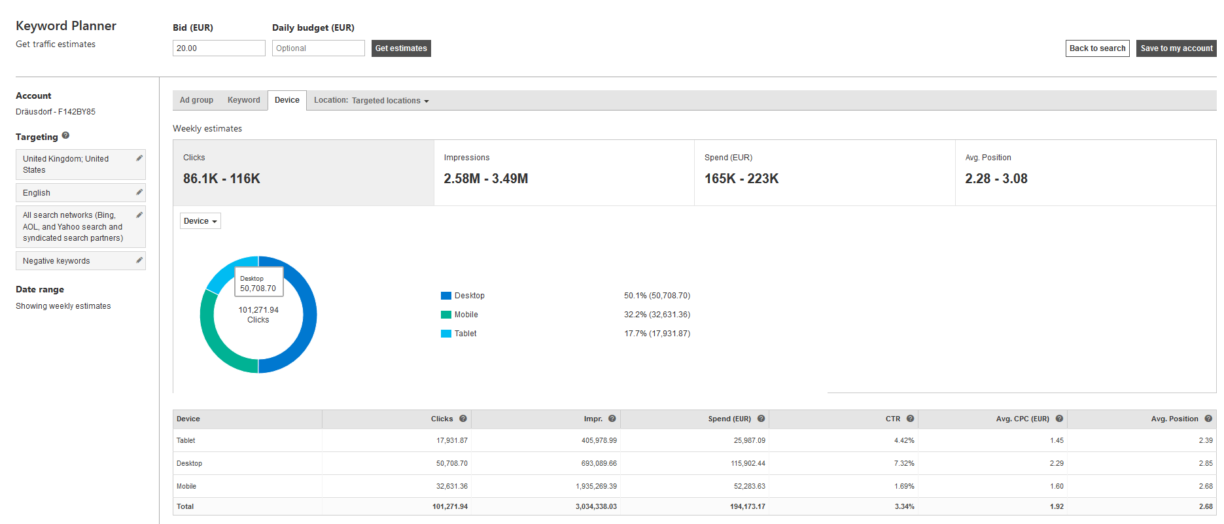Image resolution: width=1224 pixels, height=524 pixels.
Task: Click Save to my account button
Action: (x=1176, y=48)
